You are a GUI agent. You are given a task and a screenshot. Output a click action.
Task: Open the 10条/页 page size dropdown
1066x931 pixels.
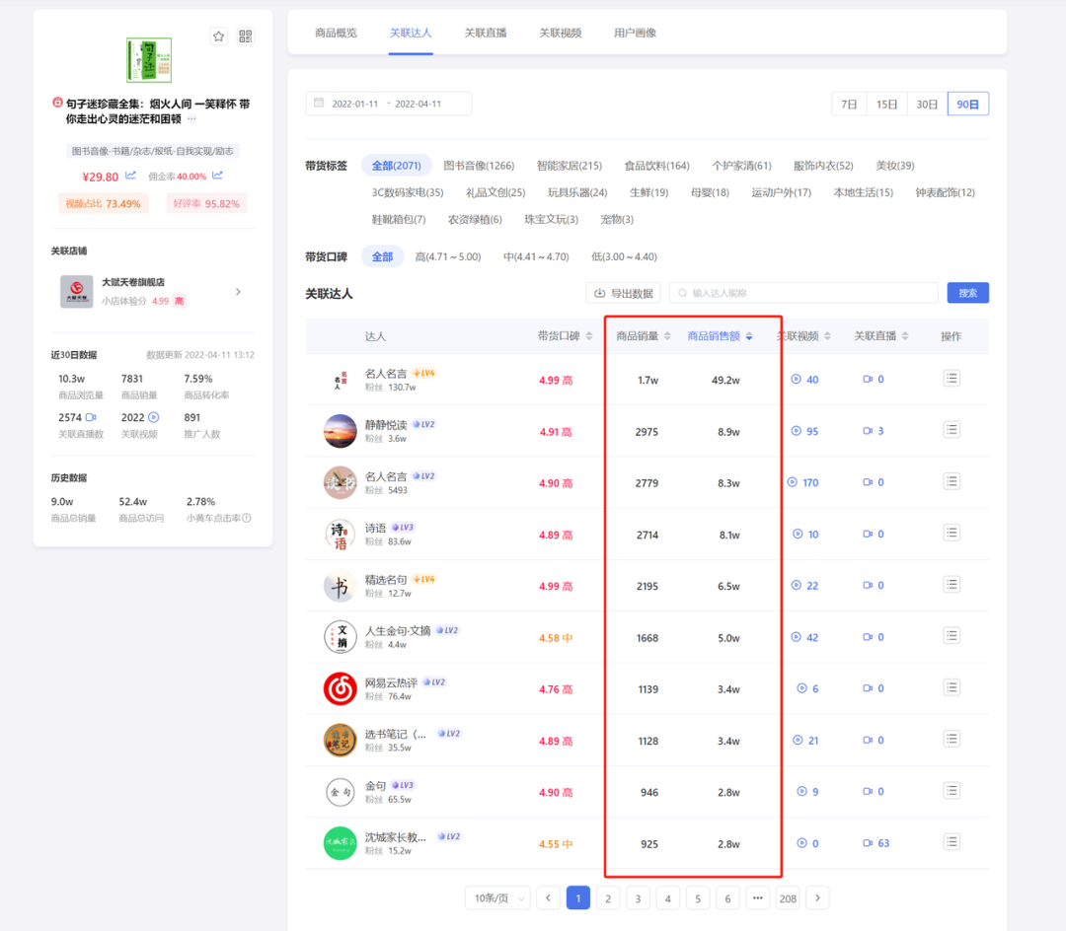[497, 897]
